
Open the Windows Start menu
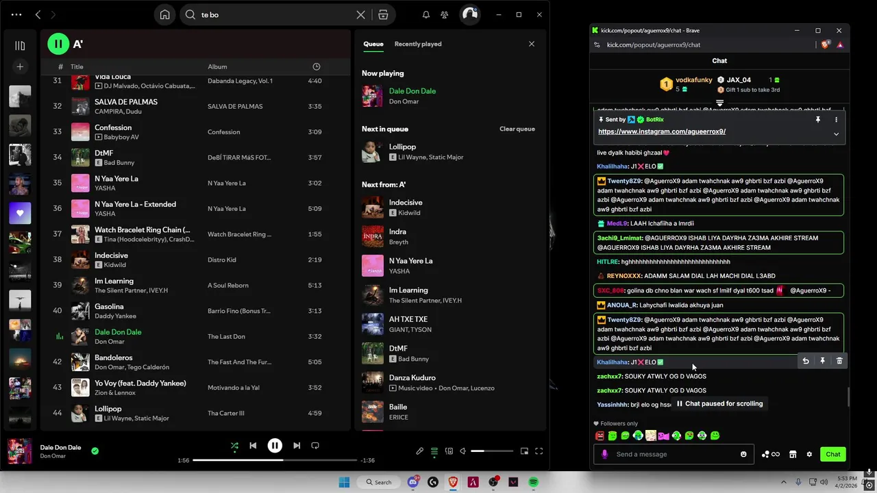344,482
